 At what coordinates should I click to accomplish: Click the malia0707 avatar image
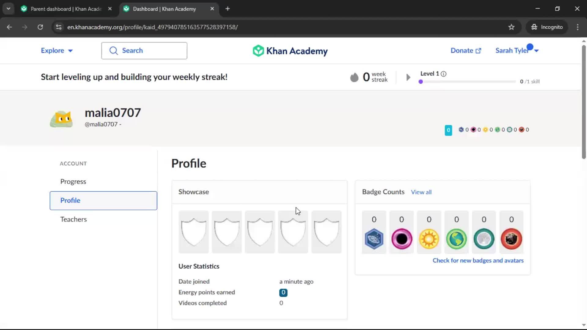[61, 119]
